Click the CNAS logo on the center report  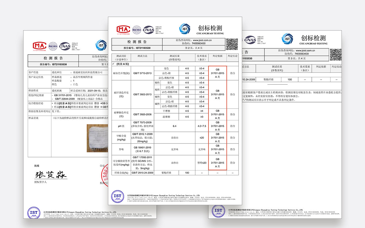click(x=148, y=30)
